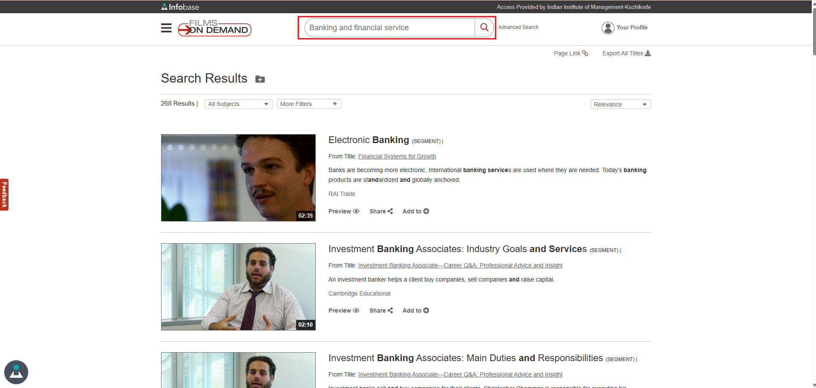
Task: Preview the Industry Goals and Services segment
Action: pyautogui.click(x=343, y=310)
